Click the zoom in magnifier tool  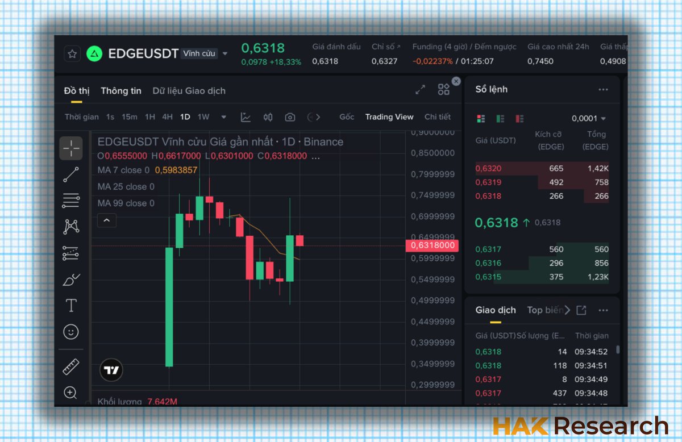pyautogui.click(x=71, y=393)
